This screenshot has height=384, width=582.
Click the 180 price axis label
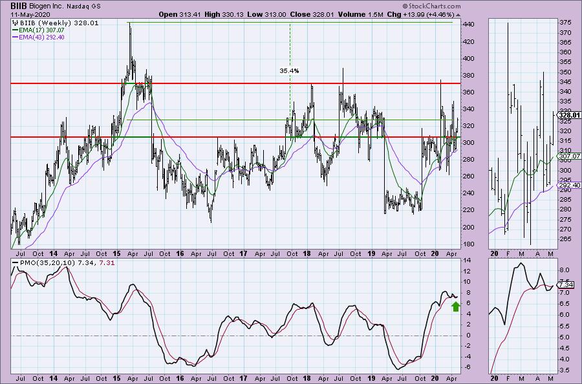tap(469, 244)
